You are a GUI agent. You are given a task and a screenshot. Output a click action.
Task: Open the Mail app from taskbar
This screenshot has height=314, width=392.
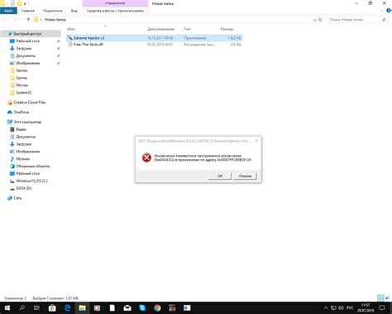click(127, 308)
